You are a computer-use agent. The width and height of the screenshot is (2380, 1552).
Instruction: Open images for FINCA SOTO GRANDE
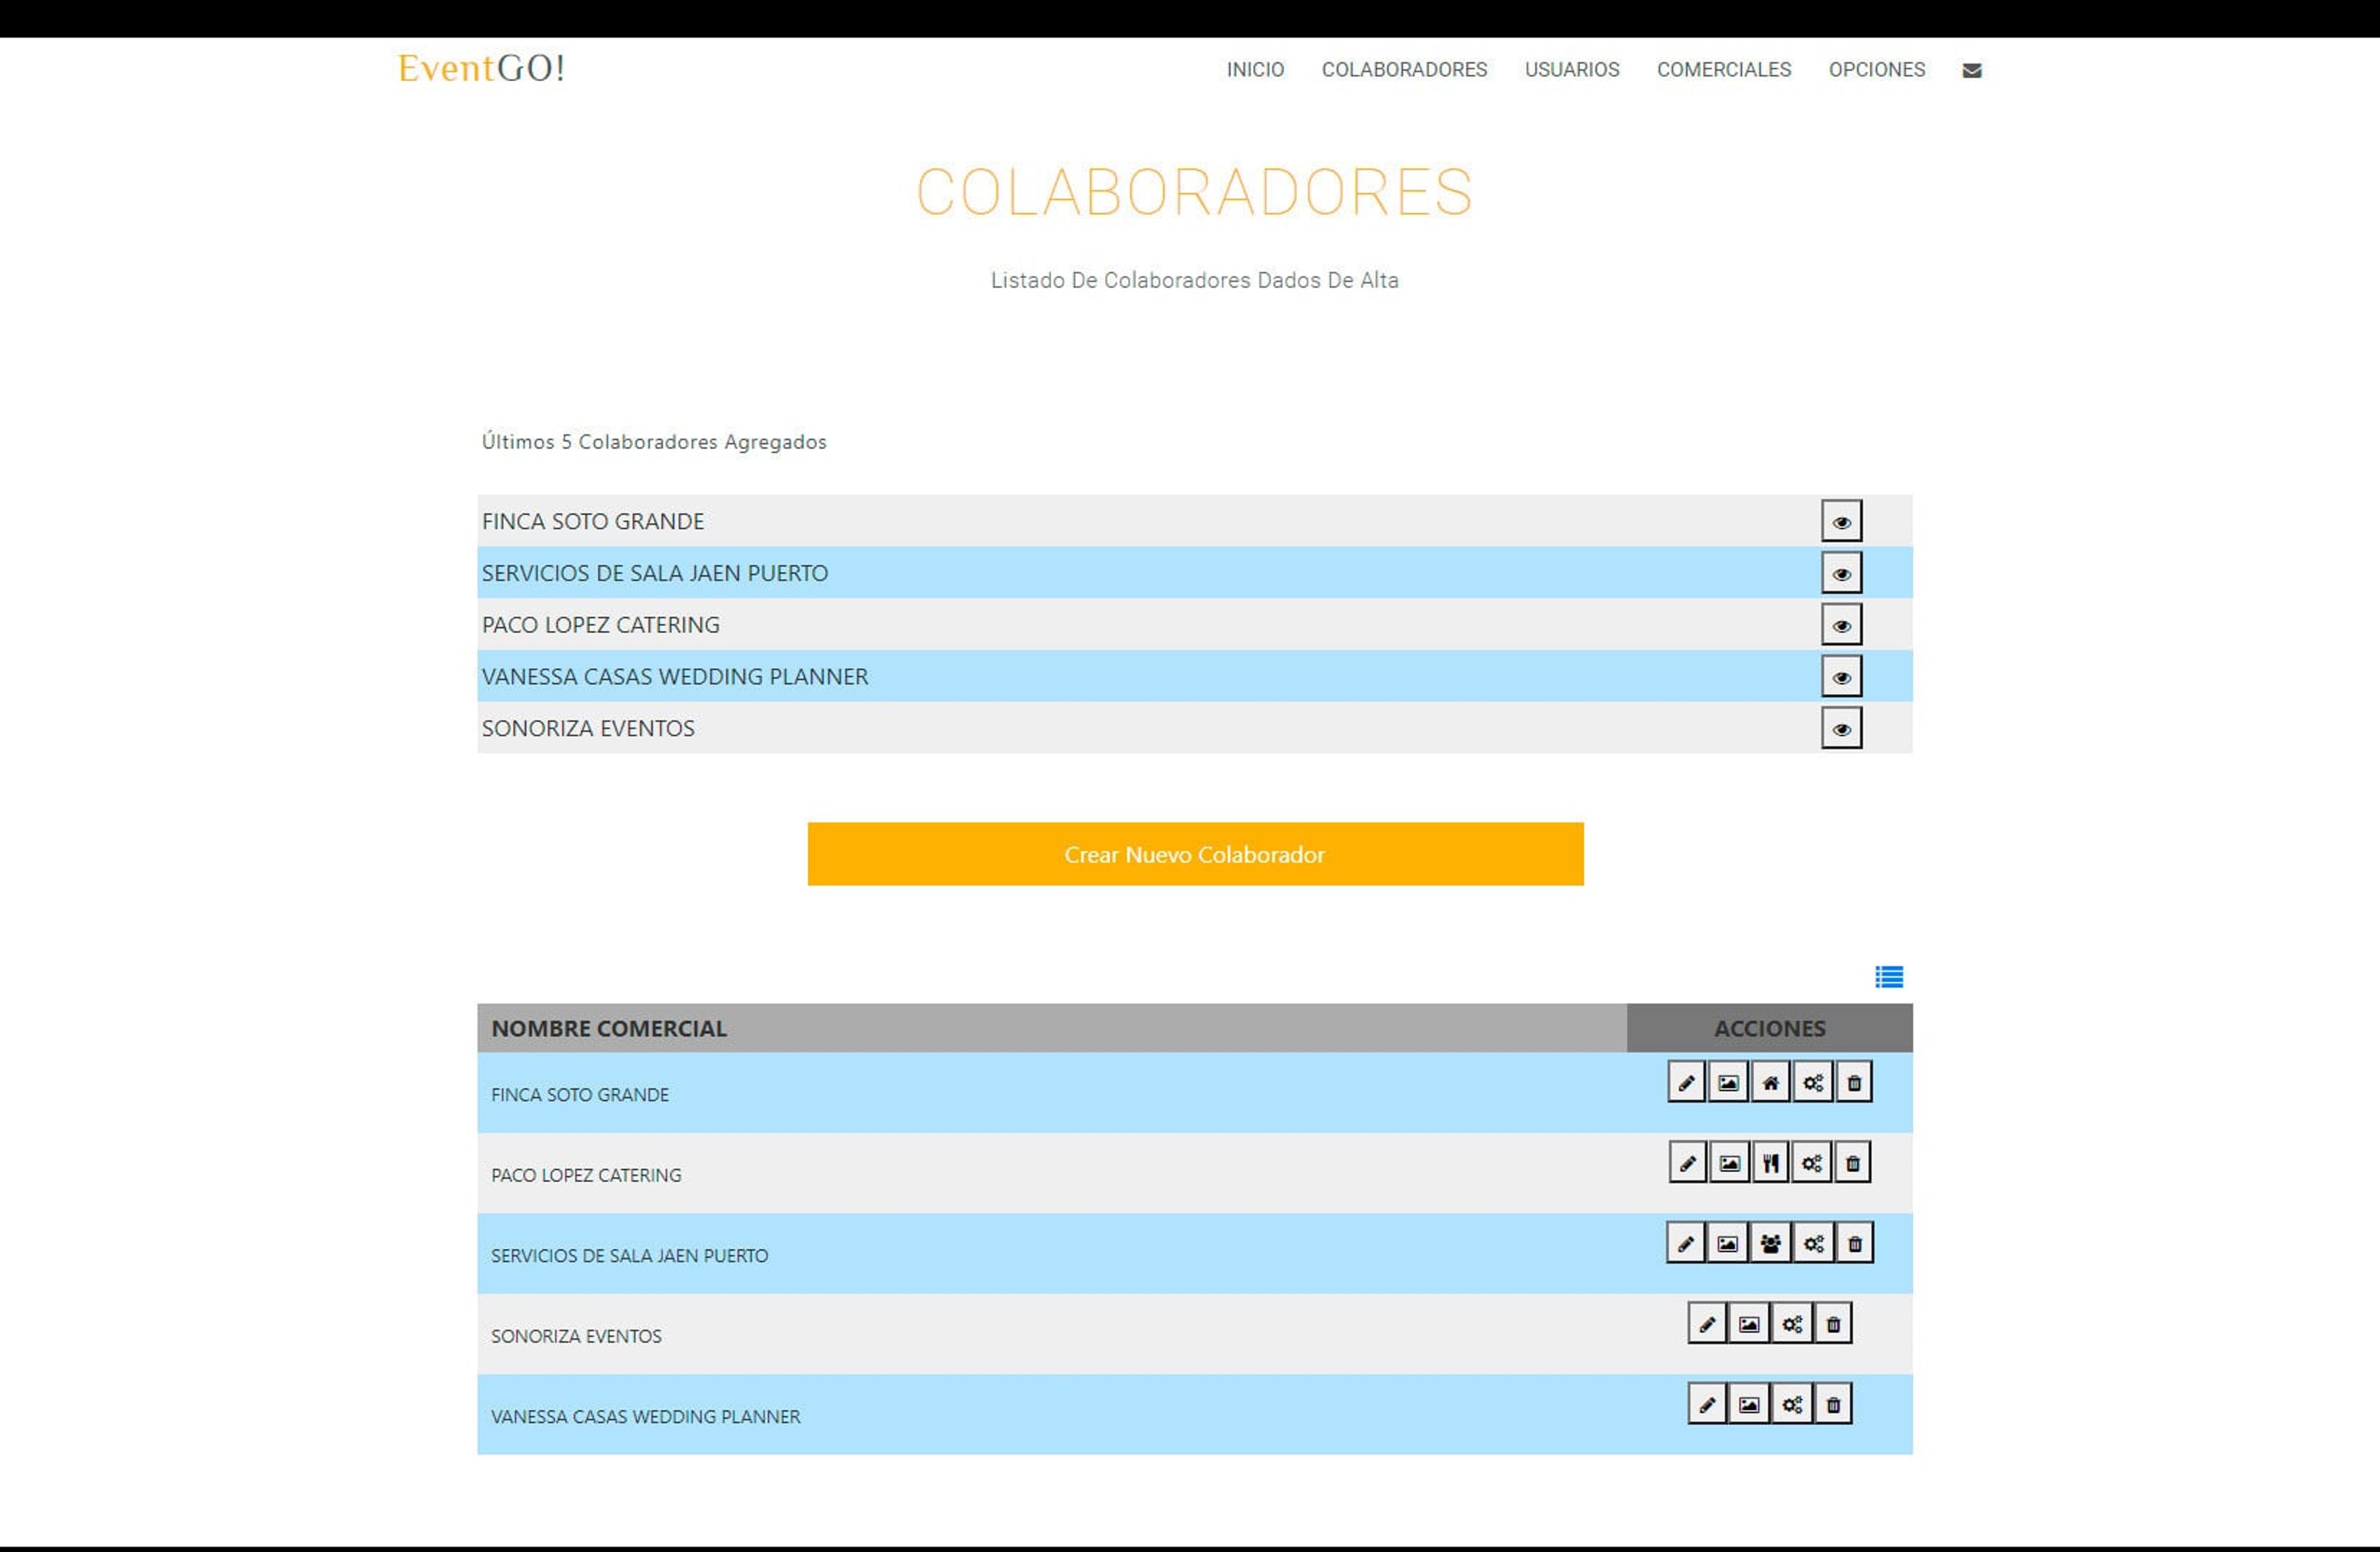click(1728, 1082)
